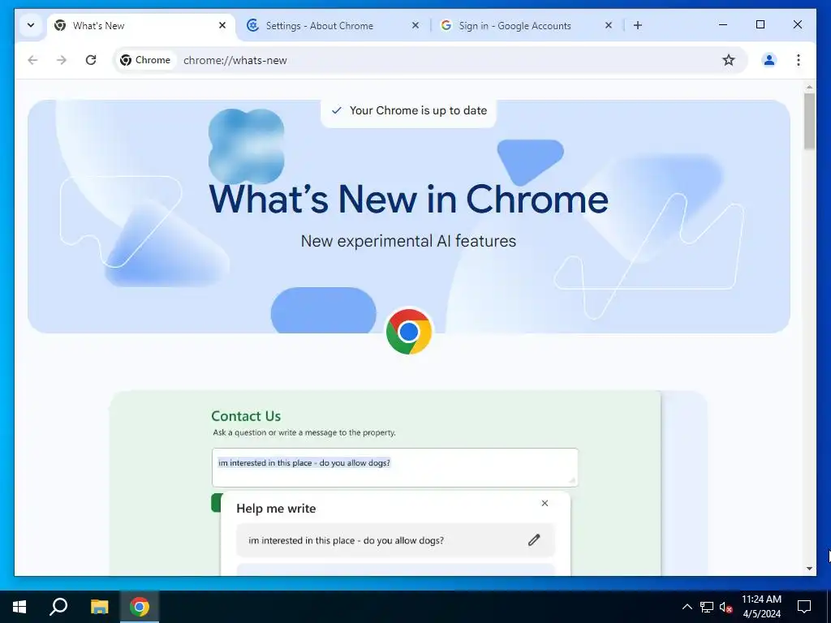Edit the prompt with the pencil icon
Image resolution: width=831 pixels, height=623 pixels.
click(x=534, y=539)
